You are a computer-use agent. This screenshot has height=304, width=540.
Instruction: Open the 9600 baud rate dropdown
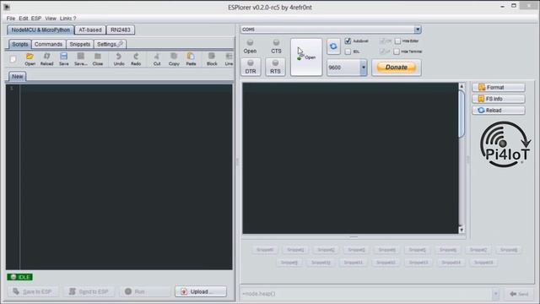click(x=364, y=68)
